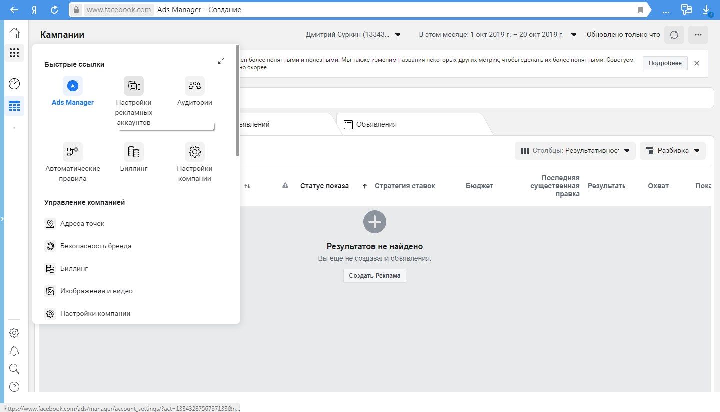
Task: Click the Охват column header
Action: tap(658, 186)
